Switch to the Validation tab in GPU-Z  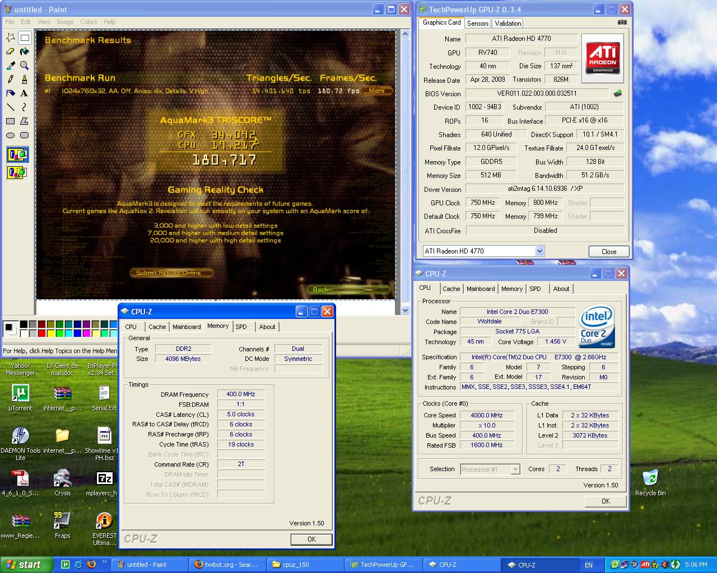508,24
